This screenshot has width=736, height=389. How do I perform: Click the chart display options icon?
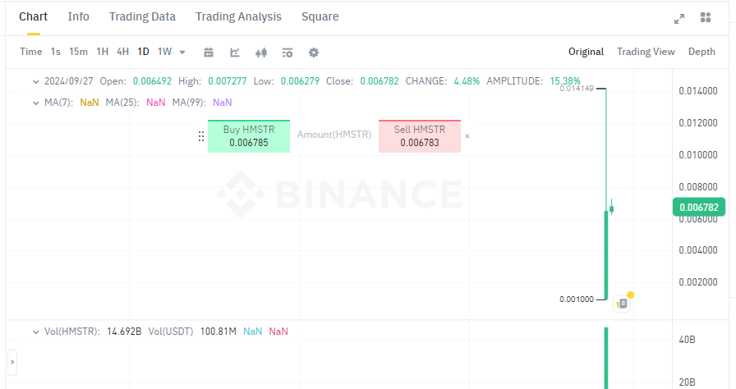point(287,52)
